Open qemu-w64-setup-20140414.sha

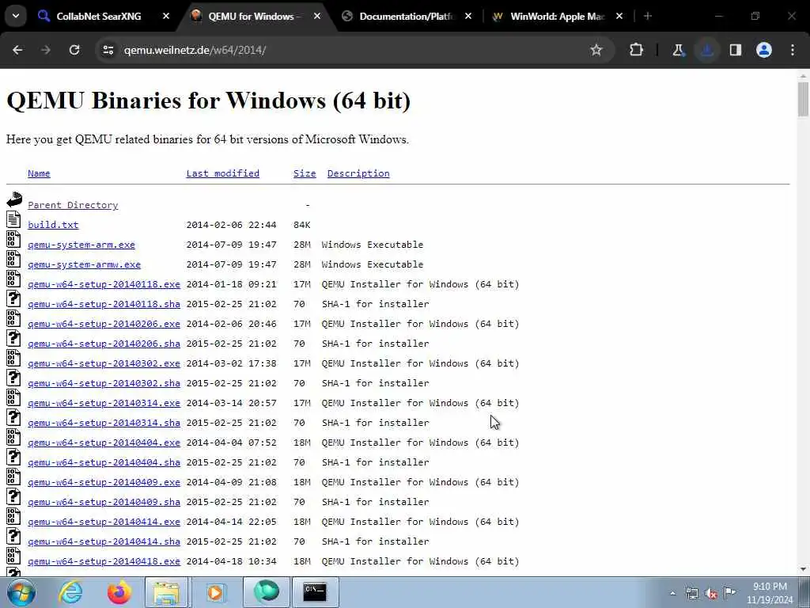click(x=104, y=541)
